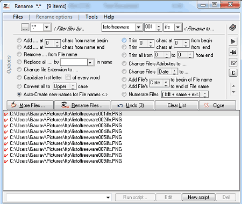The image size is (242, 204).
Task: Select 'Trim all from' radio option
Action: click(x=124, y=55)
